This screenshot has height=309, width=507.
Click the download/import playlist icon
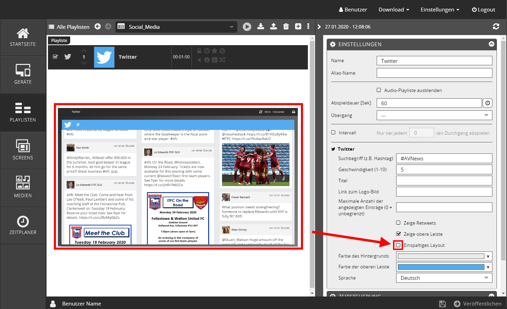(x=261, y=26)
